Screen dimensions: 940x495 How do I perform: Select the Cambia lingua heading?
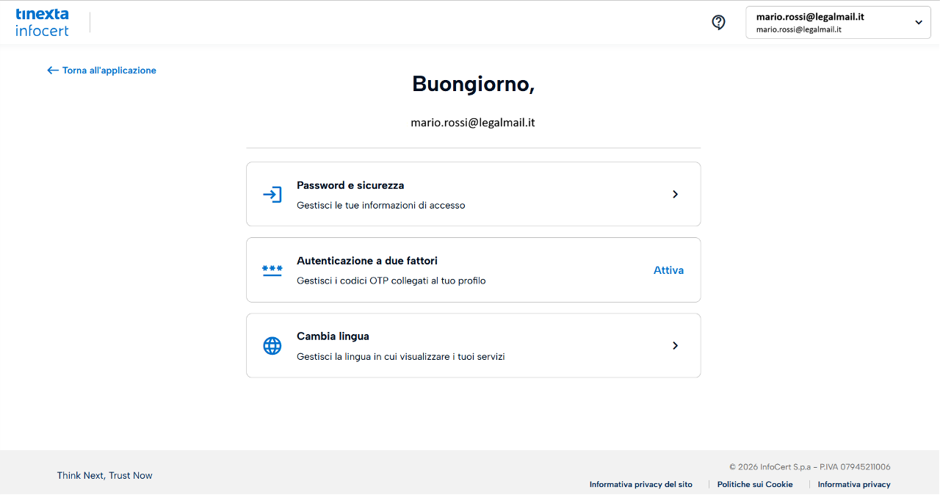point(333,336)
